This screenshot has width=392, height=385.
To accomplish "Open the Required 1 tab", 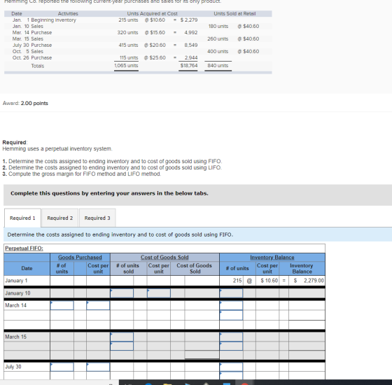I will point(22,218).
